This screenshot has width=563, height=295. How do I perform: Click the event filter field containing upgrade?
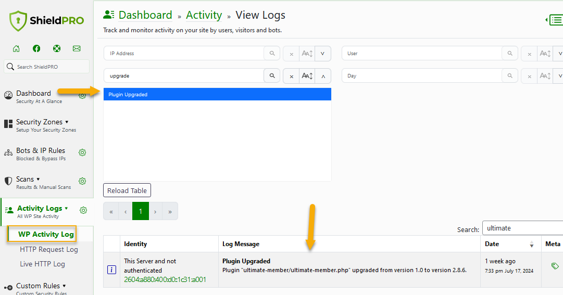click(x=184, y=76)
